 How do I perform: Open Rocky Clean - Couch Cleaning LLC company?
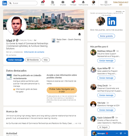(69, 41)
